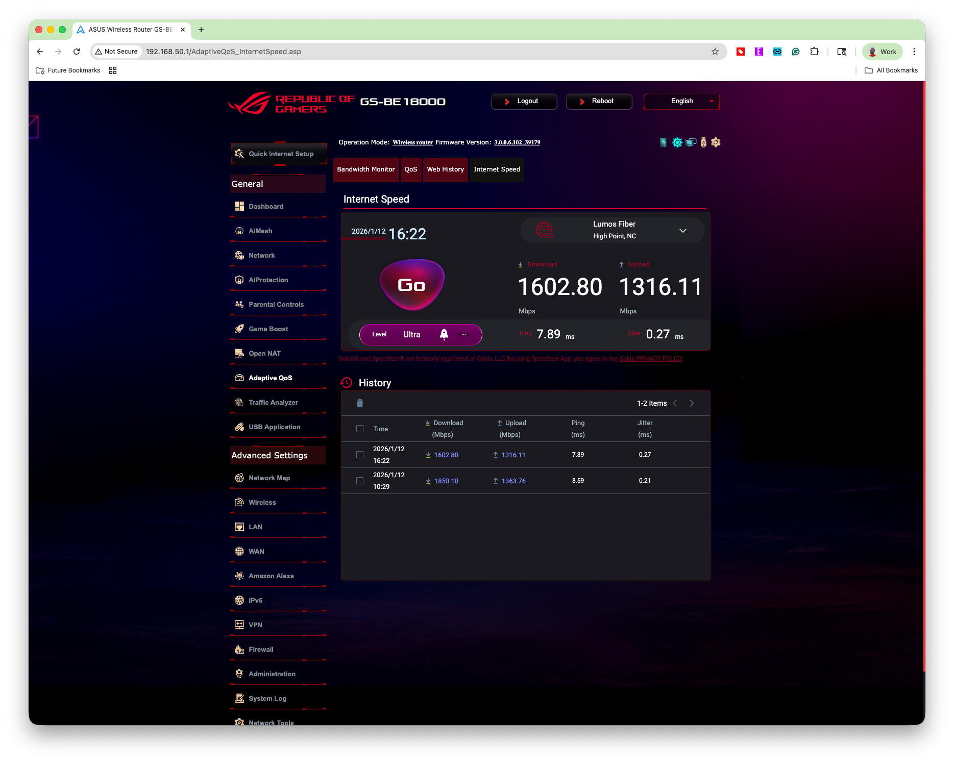Open the speed test level options menu
Screen dimensions: 954x763
click(463, 334)
